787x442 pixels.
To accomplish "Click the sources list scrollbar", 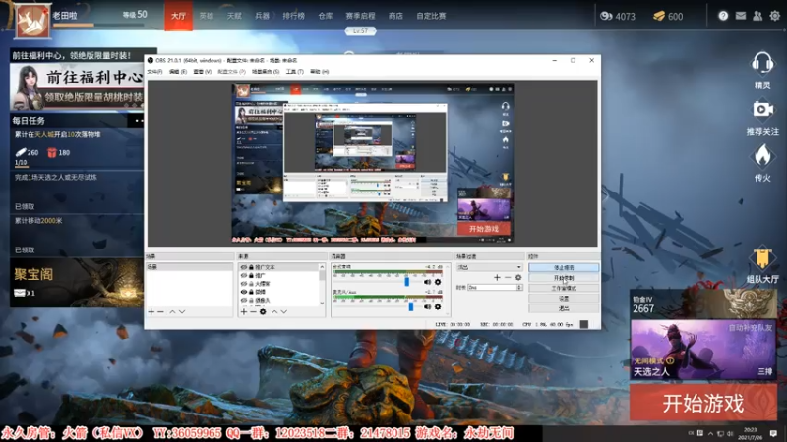I will (322, 284).
